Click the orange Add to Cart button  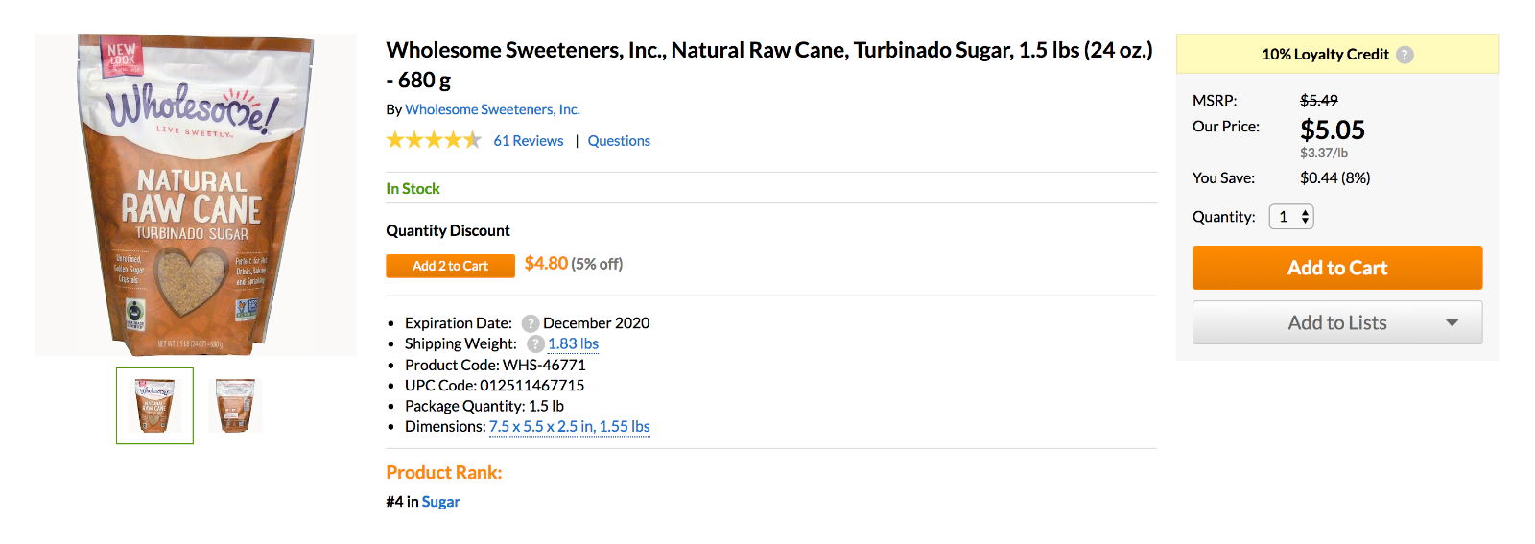pos(1337,268)
